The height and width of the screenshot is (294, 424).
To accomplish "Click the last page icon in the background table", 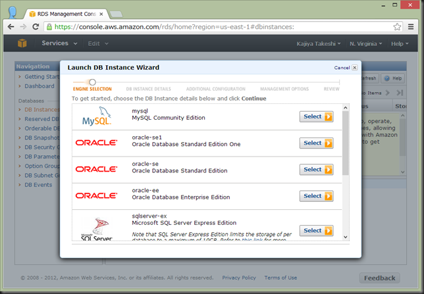I will pyautogui.click(x=400, y=93).
